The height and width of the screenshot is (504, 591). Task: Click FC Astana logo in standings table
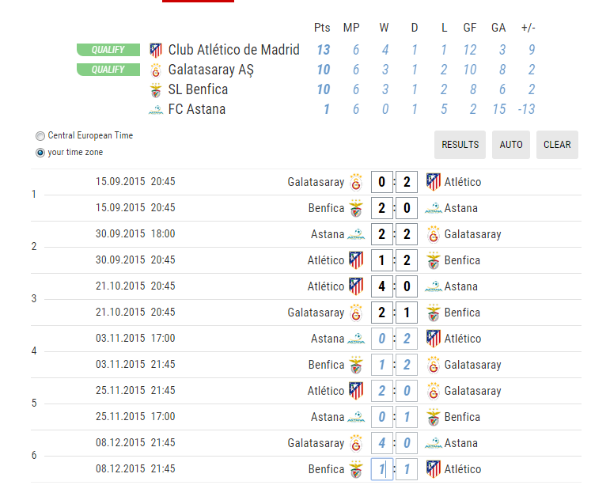coord(156,110)
